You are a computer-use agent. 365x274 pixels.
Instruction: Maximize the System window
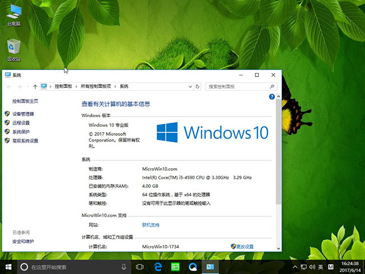[257, 75]
